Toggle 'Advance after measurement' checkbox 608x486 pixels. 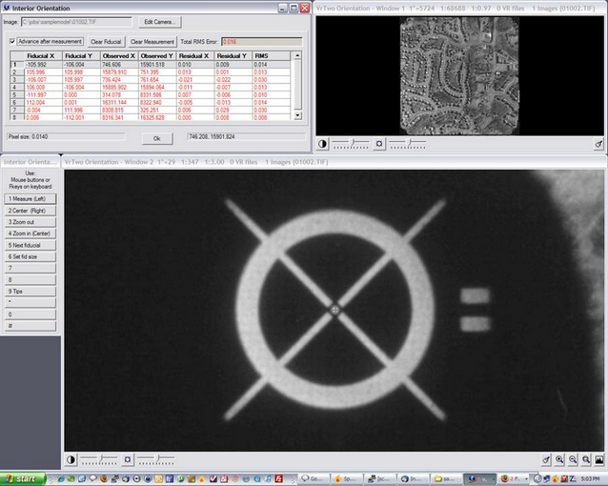coord(12,42)
